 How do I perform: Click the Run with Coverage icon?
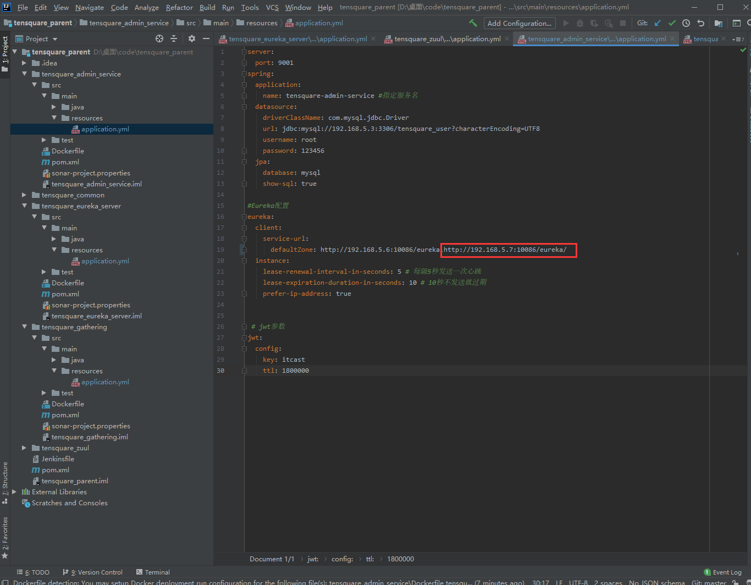594,23
